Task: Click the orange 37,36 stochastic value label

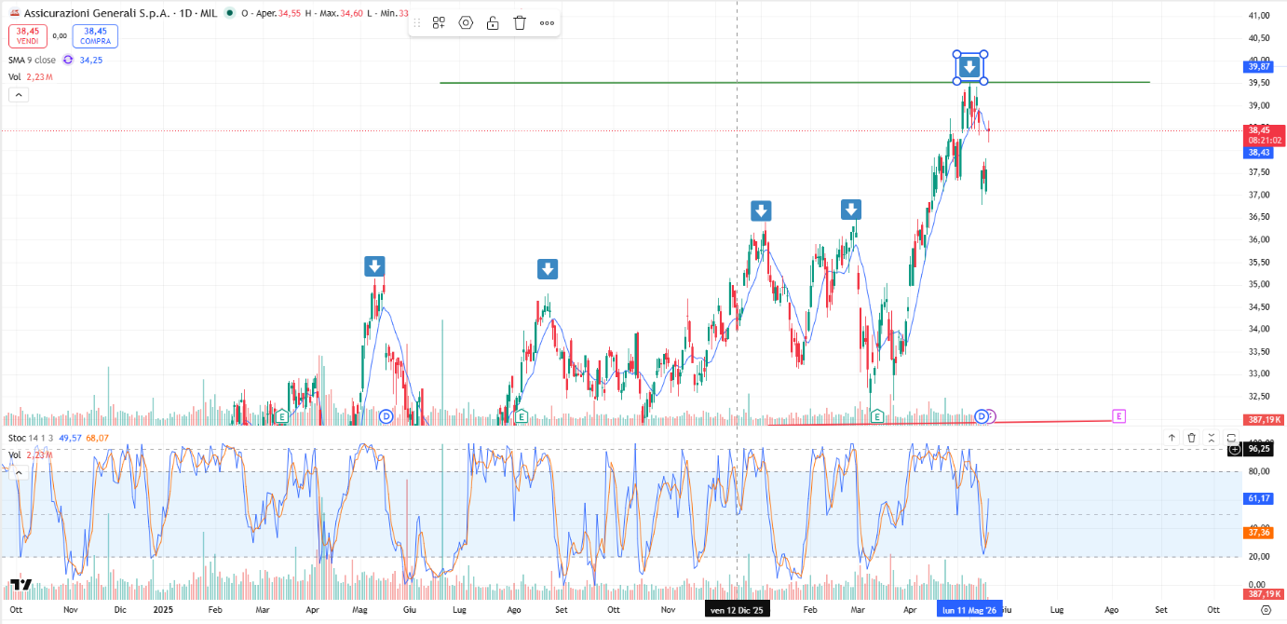Action: (1259, 533)
